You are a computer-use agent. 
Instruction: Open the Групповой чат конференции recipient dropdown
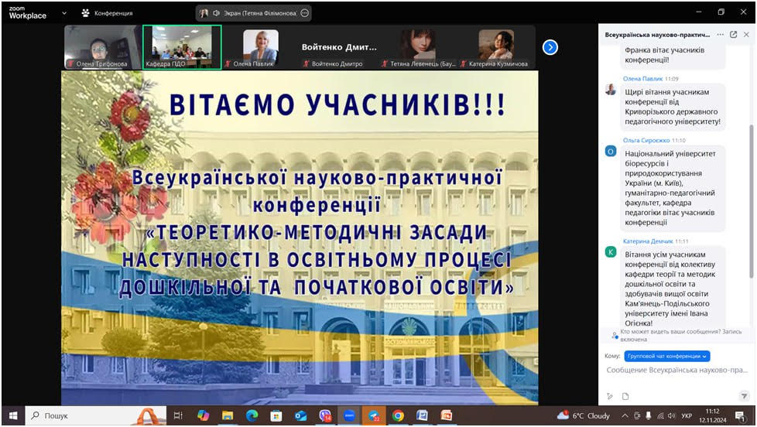[666, 356]
